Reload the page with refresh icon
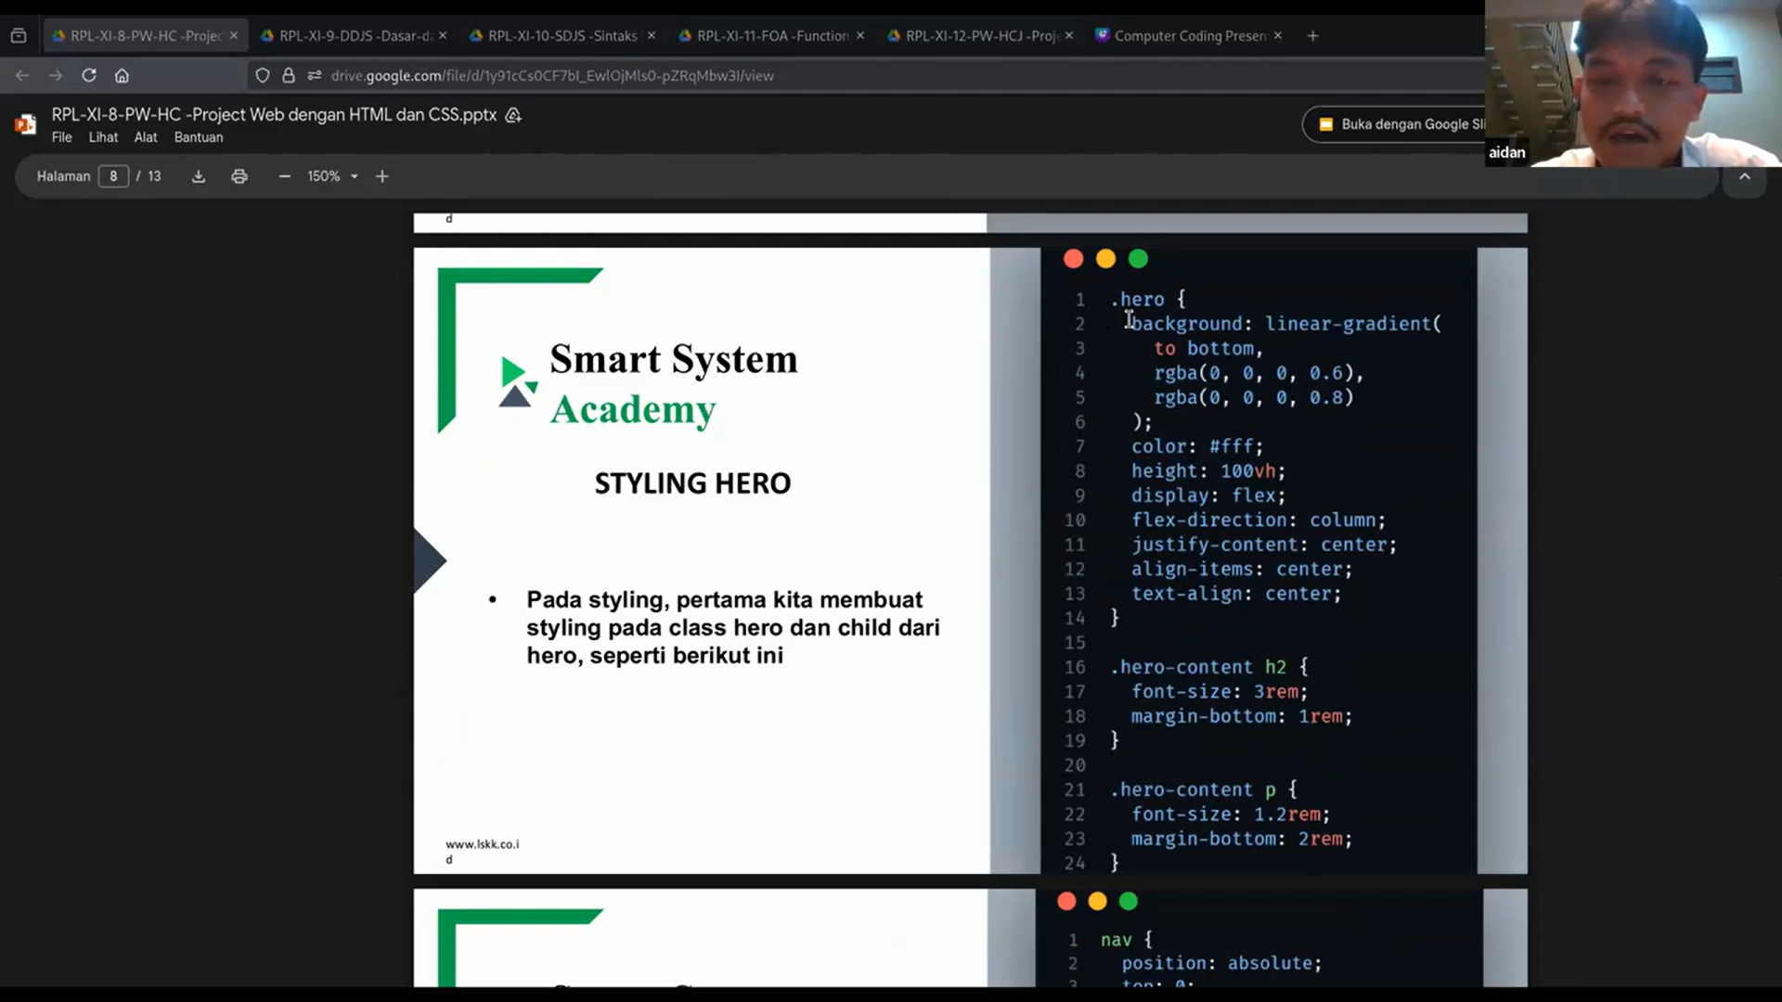The image size is (1782, 1002). pos(89,75)
